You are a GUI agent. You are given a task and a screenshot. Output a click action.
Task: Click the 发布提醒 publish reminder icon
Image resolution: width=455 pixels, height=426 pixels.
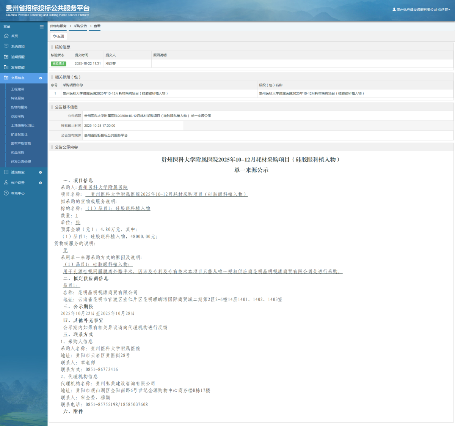pyautogui.click(x=6, y=67)
